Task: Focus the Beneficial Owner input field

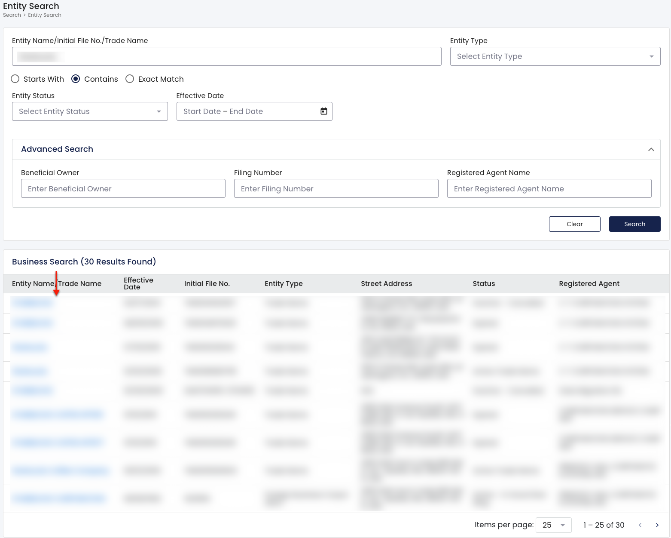Action: pos(123,188)
